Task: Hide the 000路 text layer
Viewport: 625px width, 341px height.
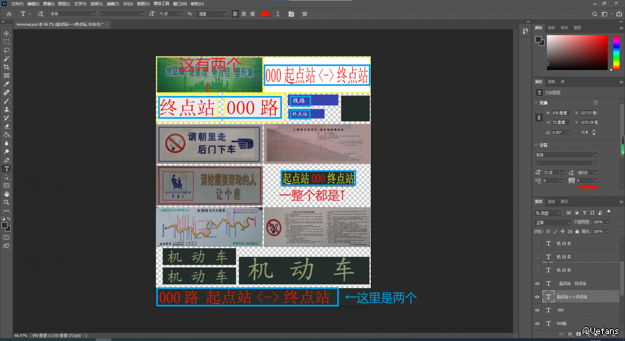Action: [537, 323]
